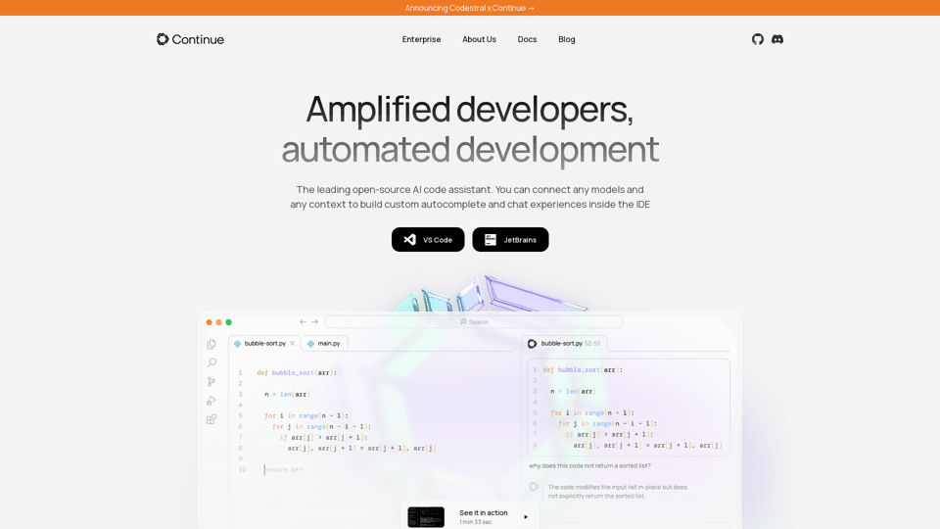The width and height of the screenshot is (940, 529).
Task: Click 'why does this code not return a sorted list?'
Action: point(589,465)
